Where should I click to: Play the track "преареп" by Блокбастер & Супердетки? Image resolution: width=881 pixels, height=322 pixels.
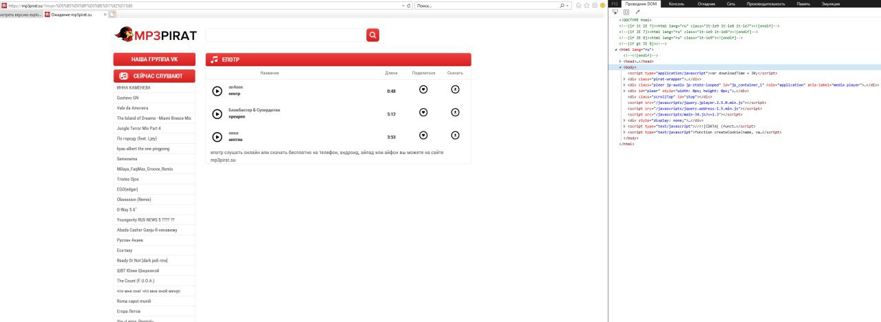217,114
